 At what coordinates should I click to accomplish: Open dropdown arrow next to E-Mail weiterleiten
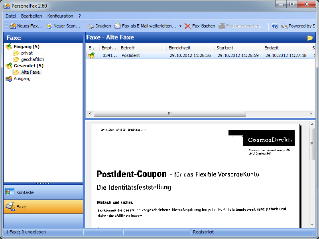pos(180,26)
